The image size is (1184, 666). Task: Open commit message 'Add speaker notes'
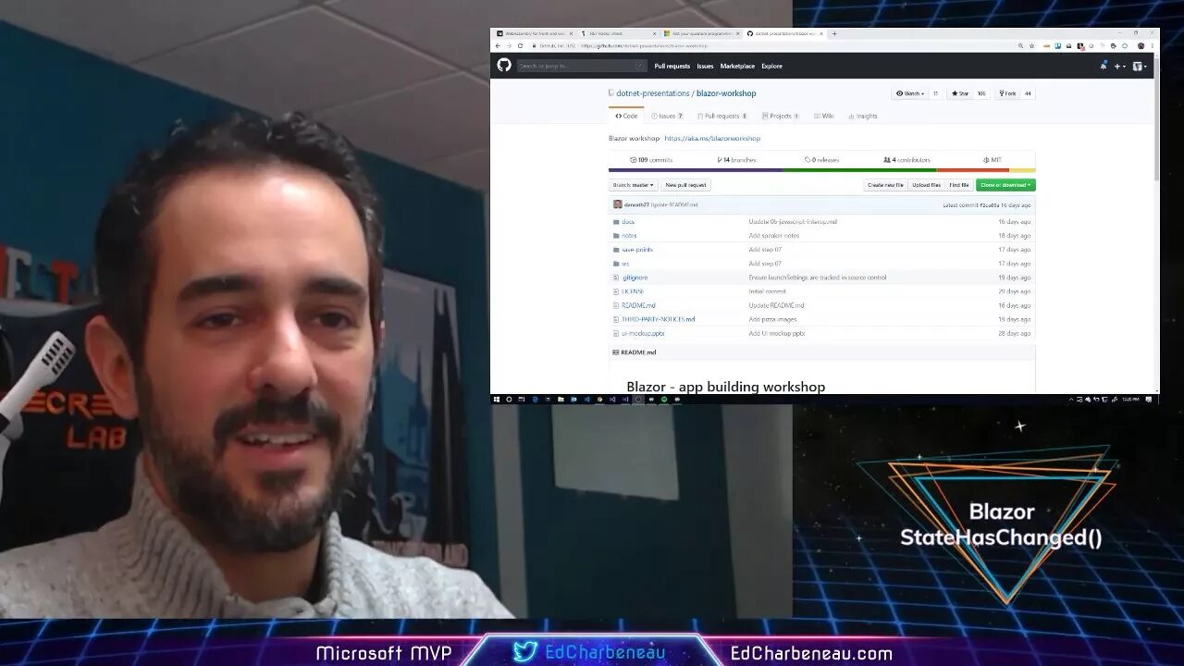[x=773, y=236]
